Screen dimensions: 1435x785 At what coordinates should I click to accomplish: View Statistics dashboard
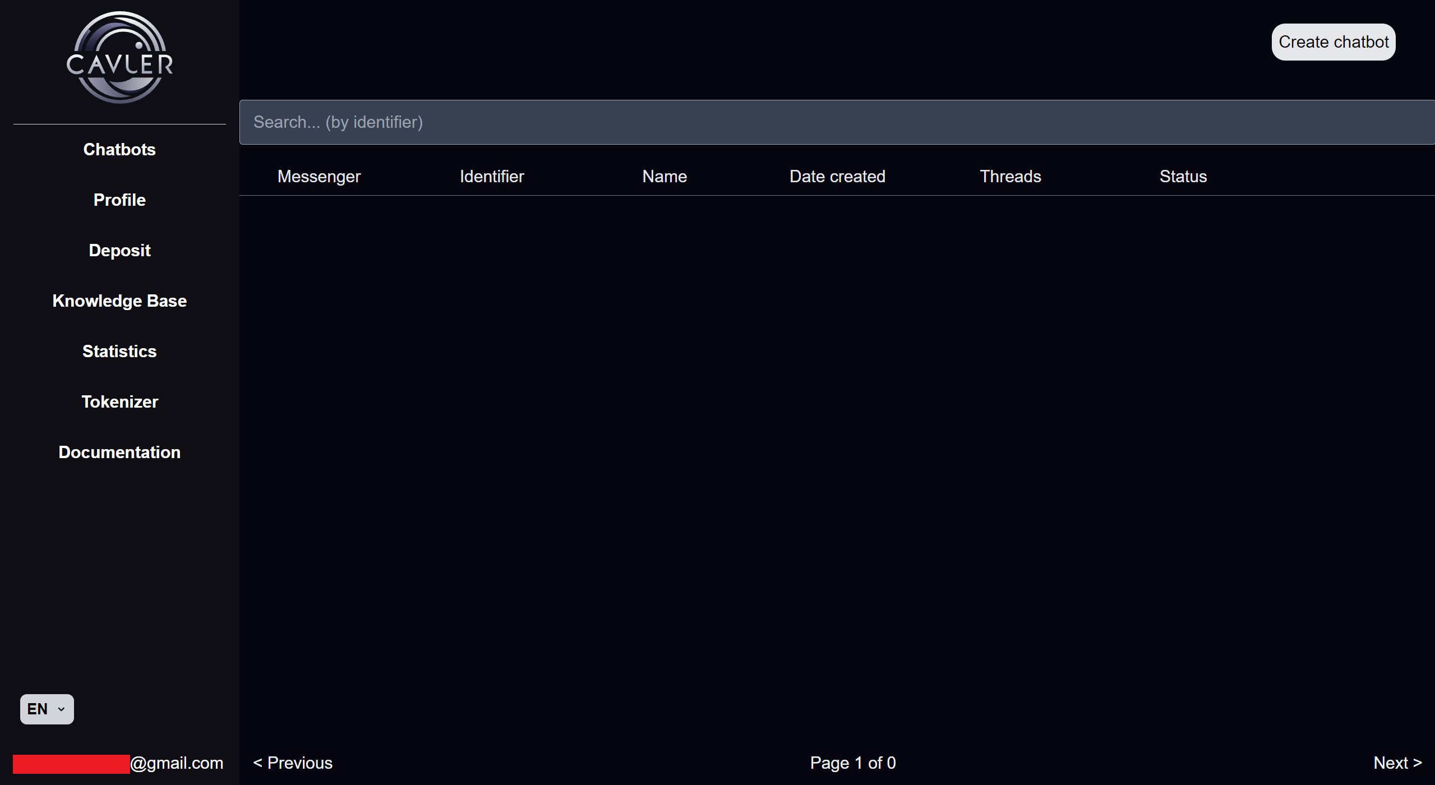pos(119,351)
